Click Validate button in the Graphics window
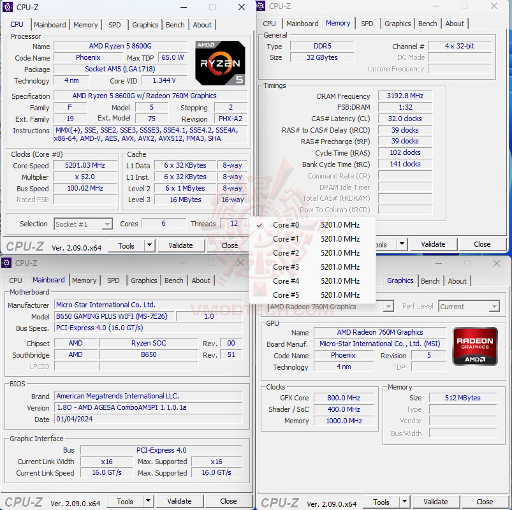Viewport: 512px width, 510px height. tap(435, 502)
